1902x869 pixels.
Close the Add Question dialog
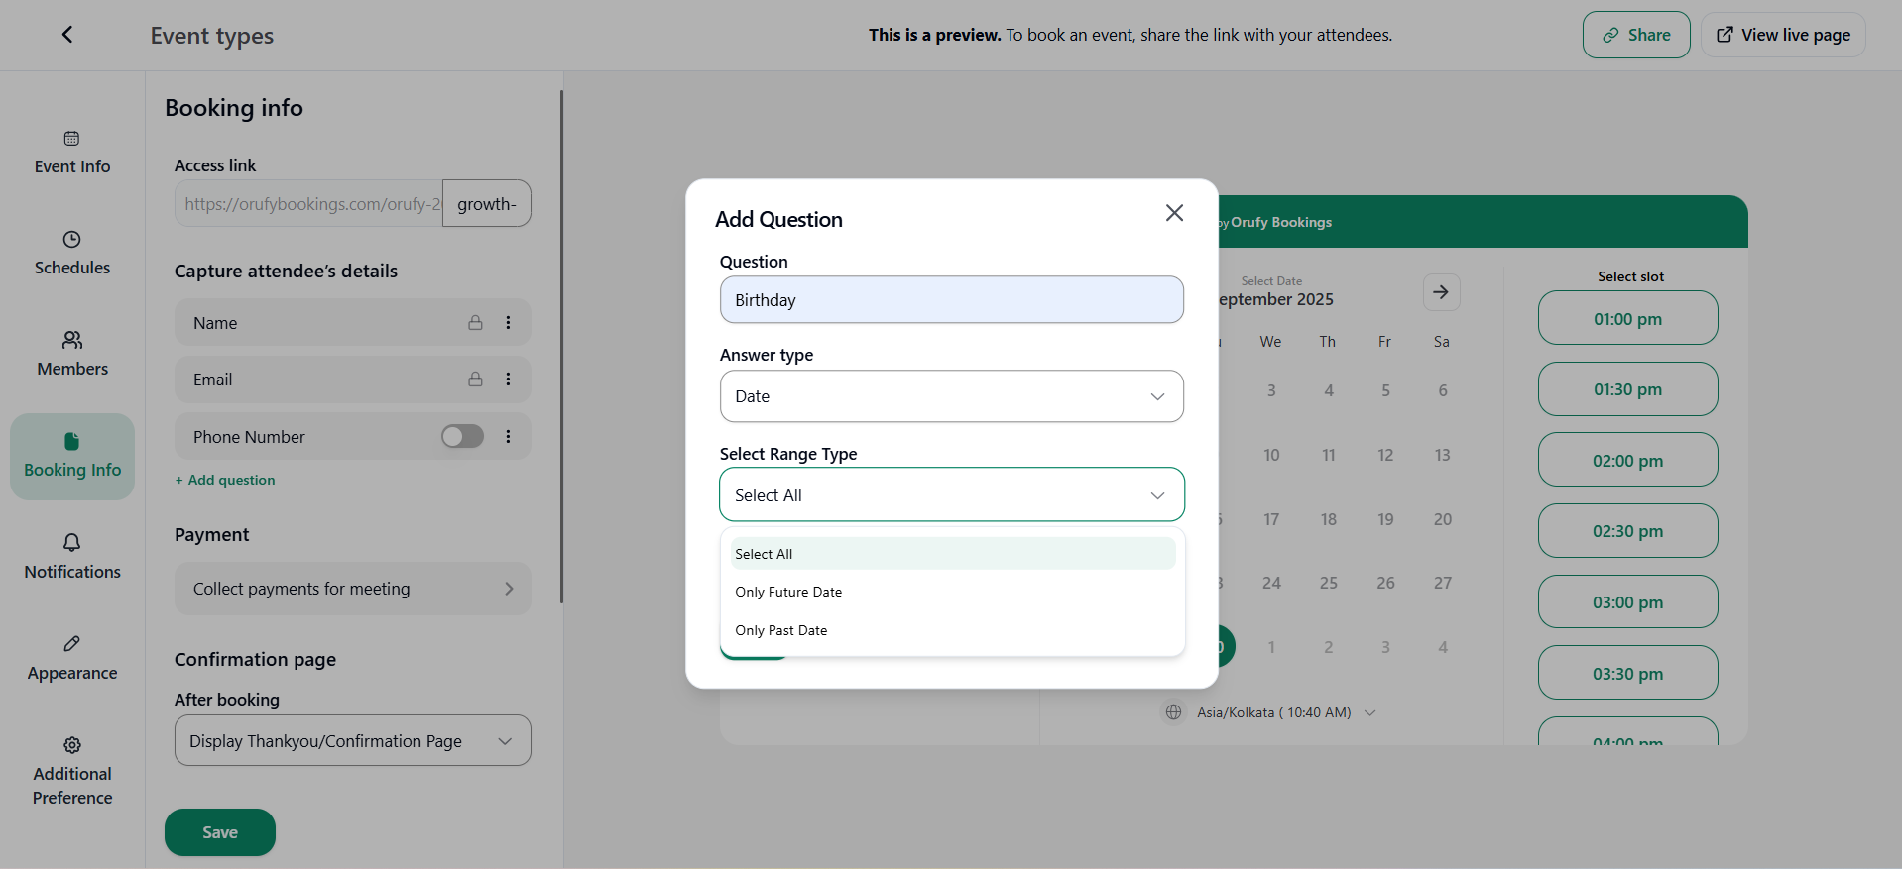click(x=1174, y=213)
